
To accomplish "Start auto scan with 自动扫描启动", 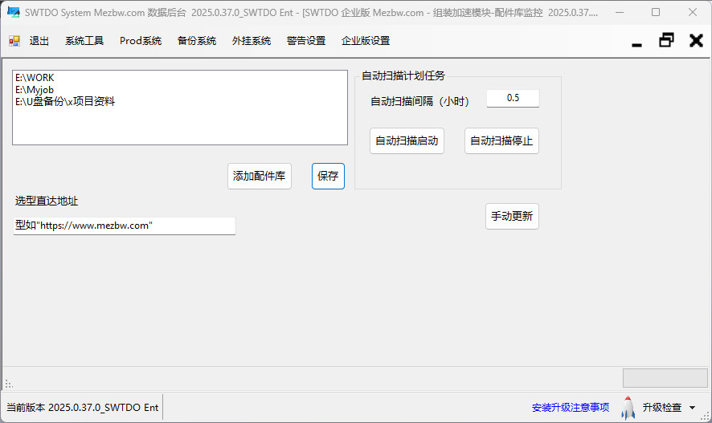I will pos(407,141).
